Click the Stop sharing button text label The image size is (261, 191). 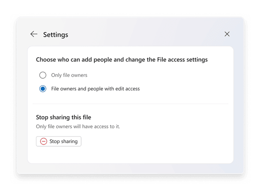coord(63,141)
